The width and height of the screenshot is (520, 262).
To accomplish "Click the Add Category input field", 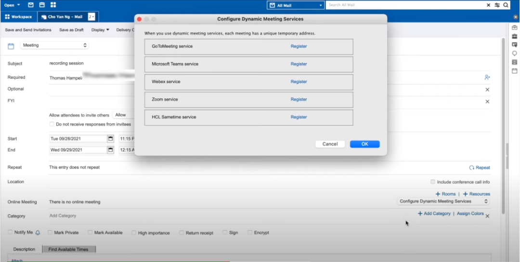I will [63, 216].
